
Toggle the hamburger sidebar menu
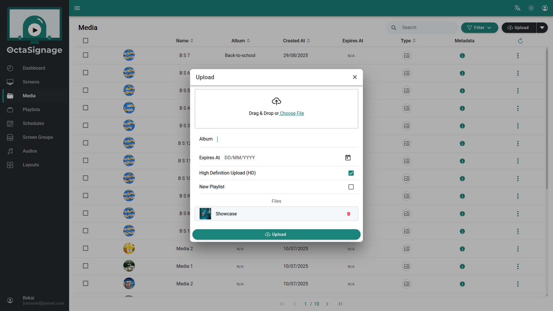click(77, 8)
